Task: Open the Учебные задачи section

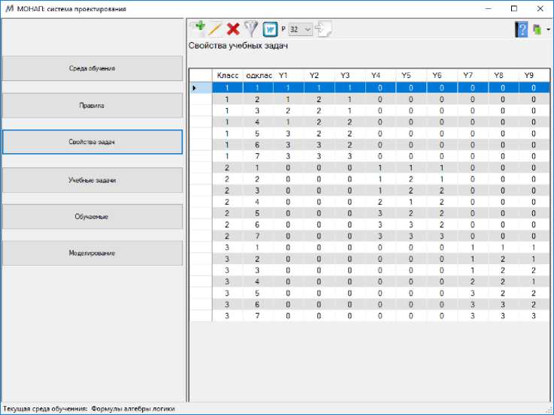Action: 92,180
